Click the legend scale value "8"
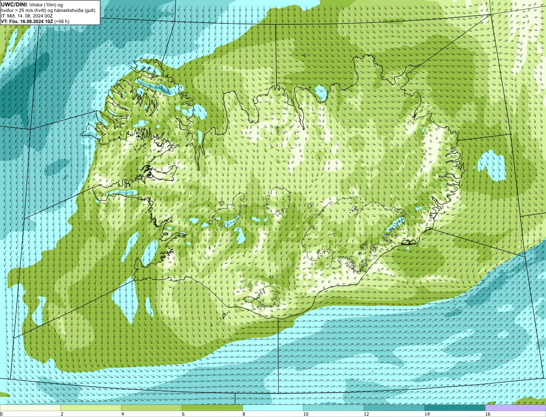The height and width of the screenshot is (417, 546). tap(244, 414)
